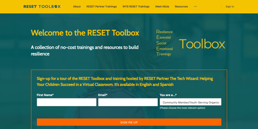Open the Meet Alicia page

point(162,6)
